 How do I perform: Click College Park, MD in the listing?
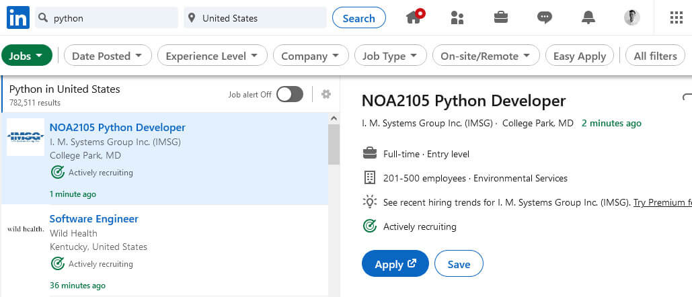pos(85,155)
